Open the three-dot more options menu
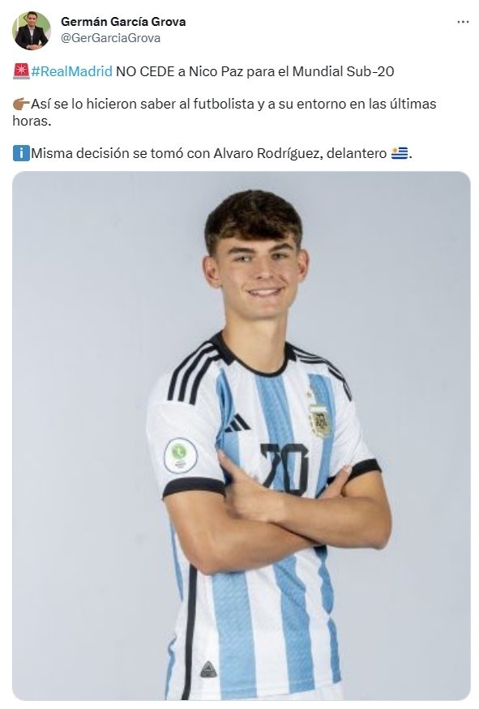479x709 pixels. click(x=463, y=22)
